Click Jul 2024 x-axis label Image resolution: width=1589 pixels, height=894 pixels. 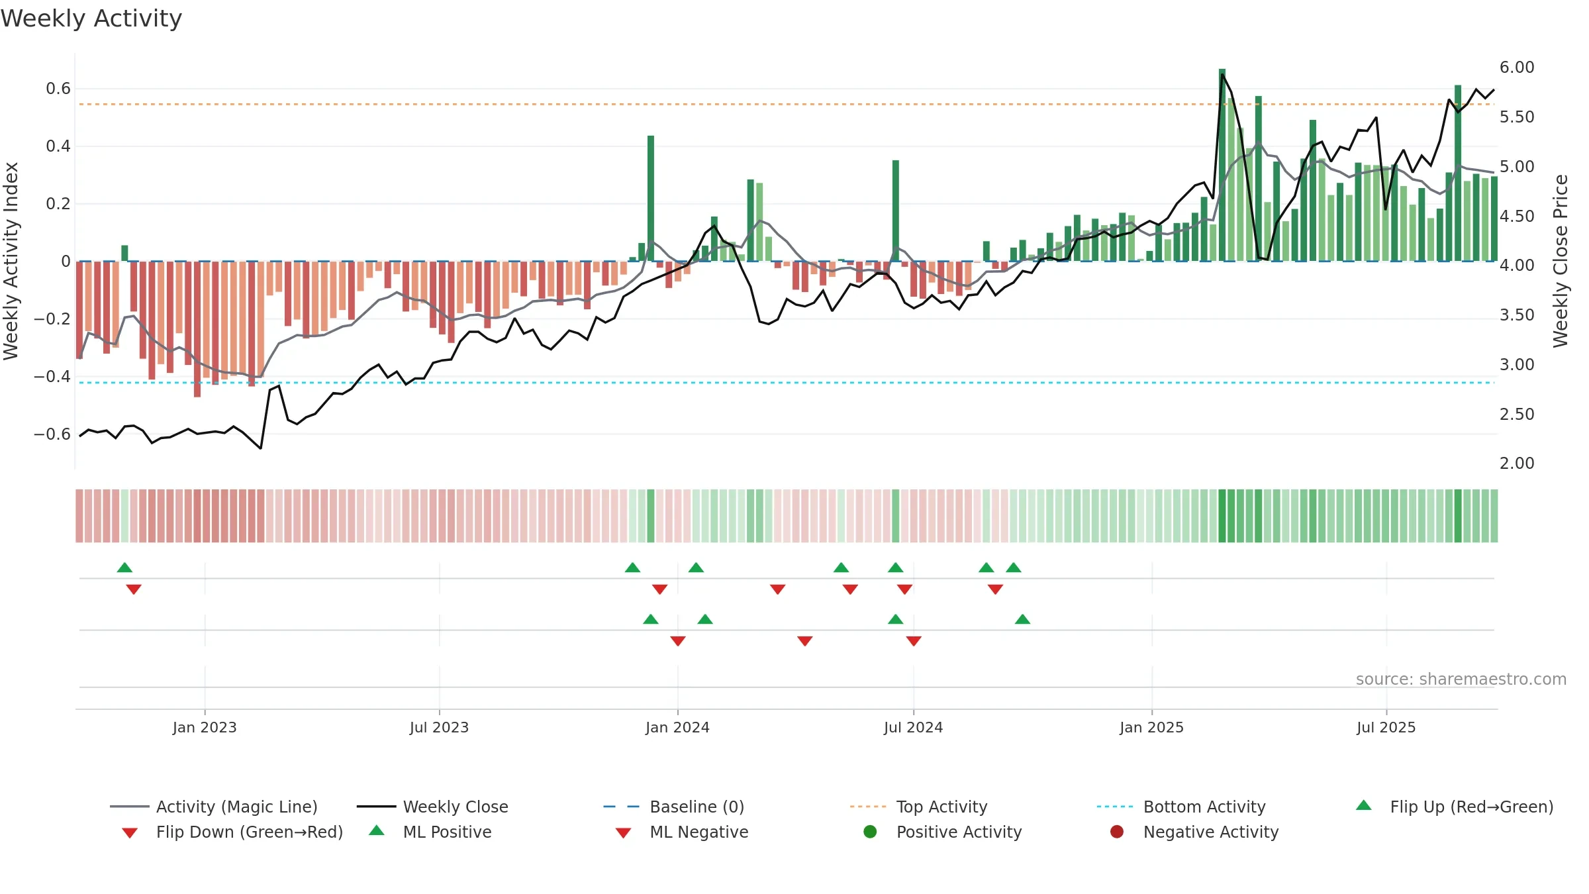(913, 727)
